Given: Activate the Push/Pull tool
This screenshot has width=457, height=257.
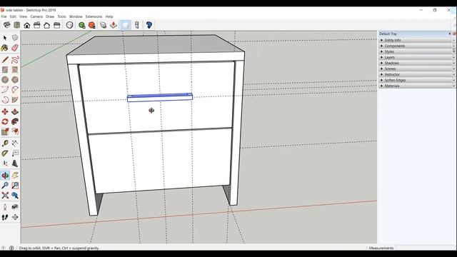Looking at the screenshot, I should (x=15, y=111).
